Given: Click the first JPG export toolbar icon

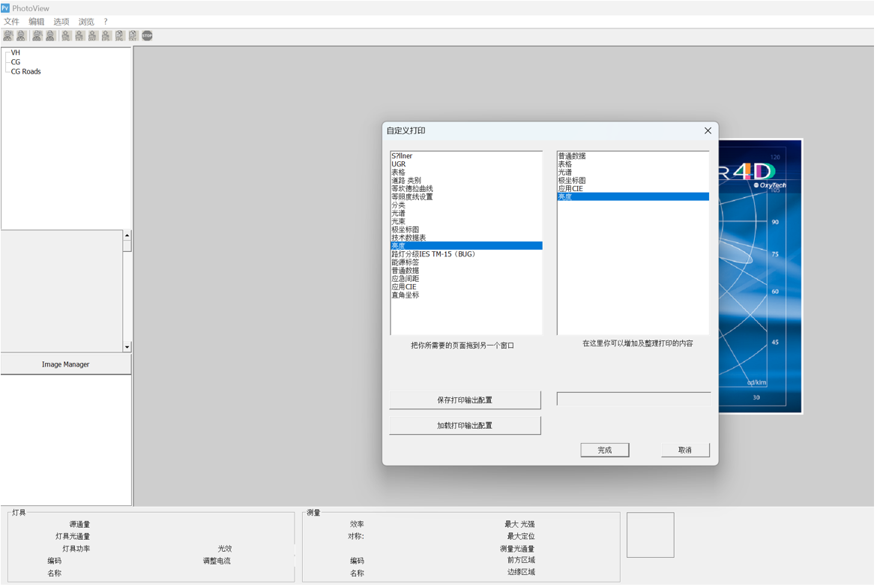Looking at the screenshot, I should point(66,36).
